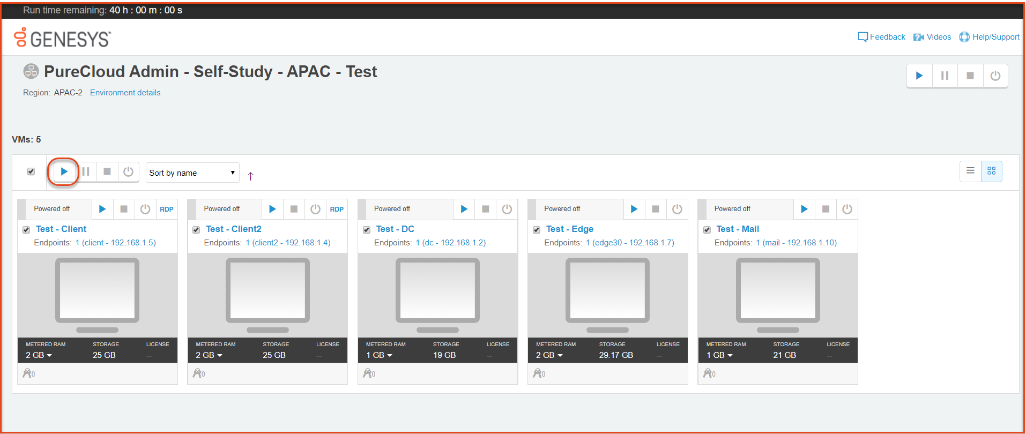Suspend selected VMs using the toolbar pause icon
This screenshot has width=1026, height=434.
pyautogui.click(x=86, y=172)
